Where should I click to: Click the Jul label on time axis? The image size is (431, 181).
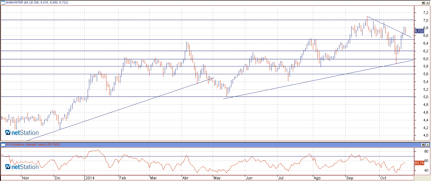coord(281,178)
